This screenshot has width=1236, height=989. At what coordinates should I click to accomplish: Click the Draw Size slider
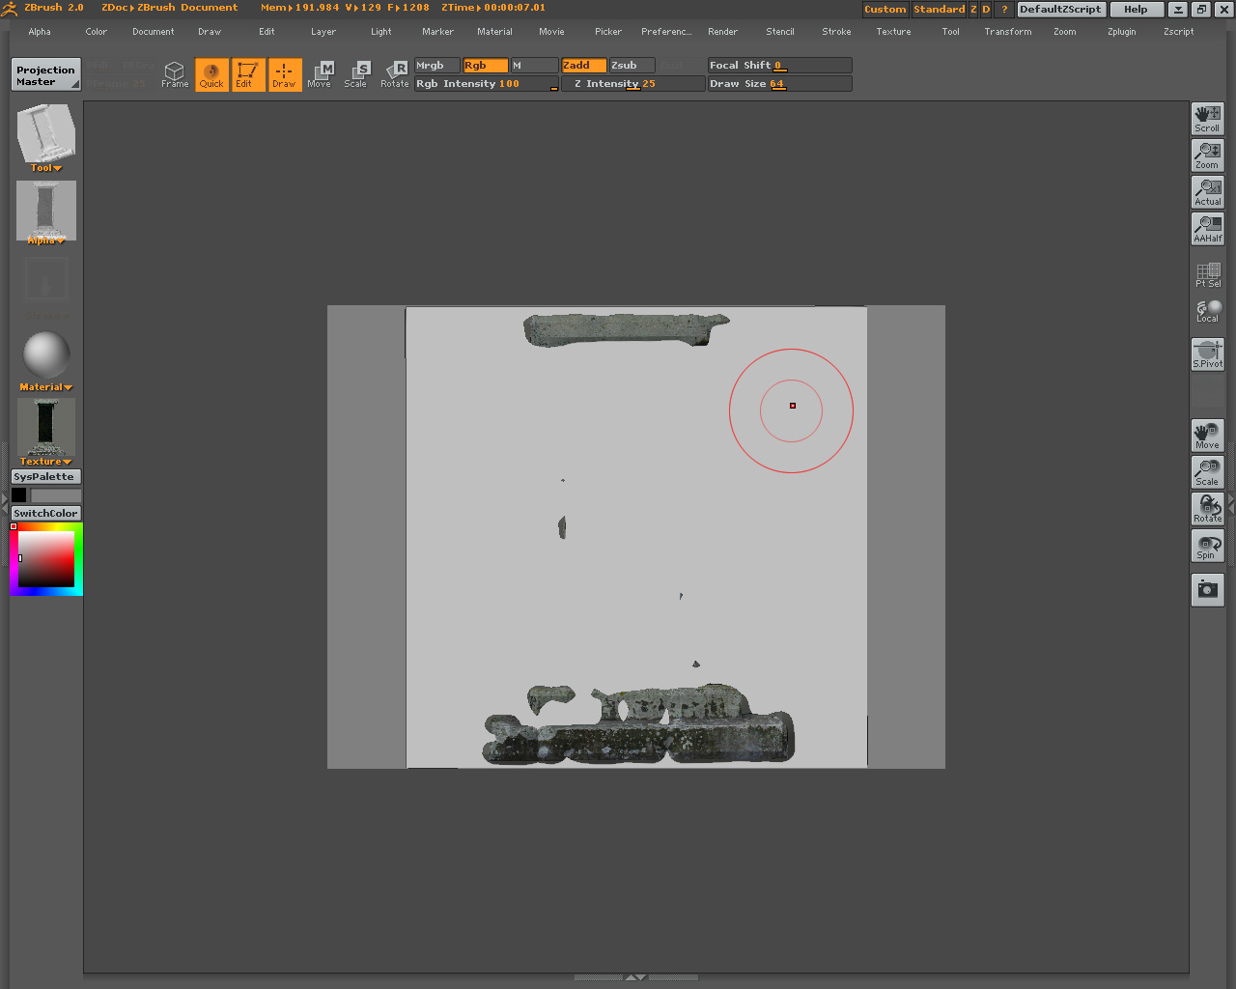(x=779, y=84)
